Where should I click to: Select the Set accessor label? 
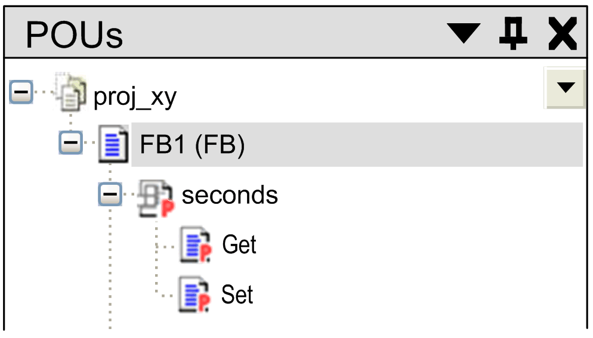pos(237,295)
